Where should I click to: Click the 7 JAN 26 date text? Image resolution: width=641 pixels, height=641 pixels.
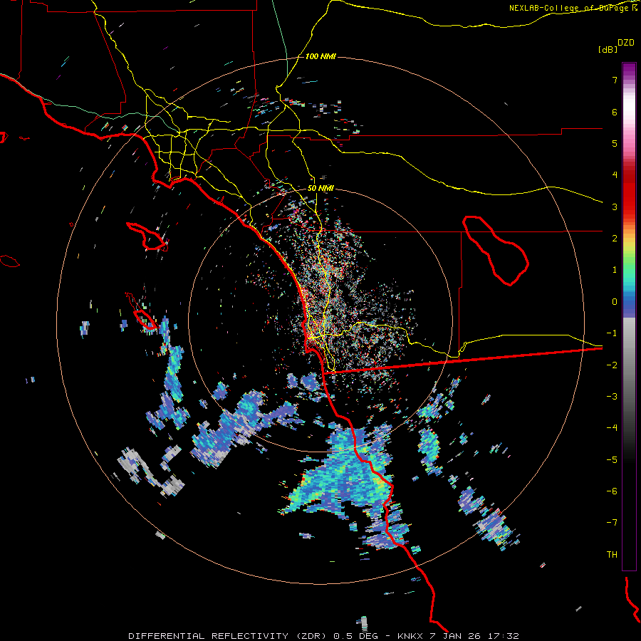coord(454,636)
